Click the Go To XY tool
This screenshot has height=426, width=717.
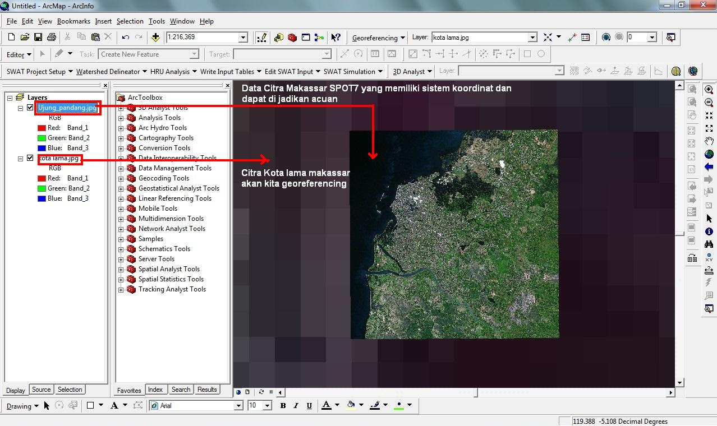tap(709, 257)
